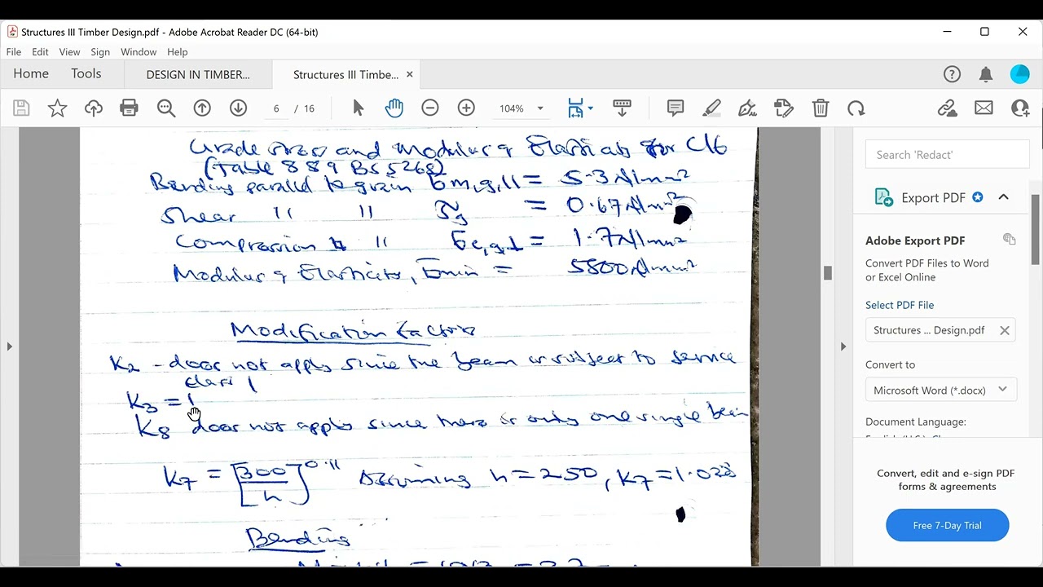This screenshot has width=1043, height=587.
Task: Open the Edit menu
Action: (x=40, y=51)
